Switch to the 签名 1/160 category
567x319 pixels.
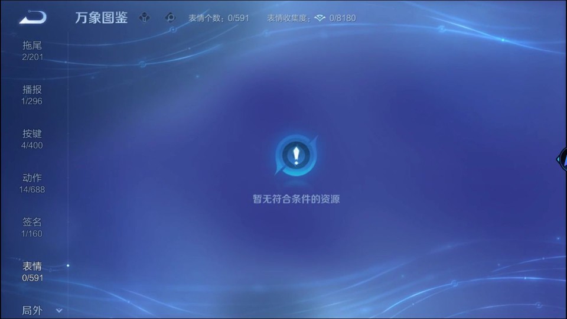pos(32,227)
